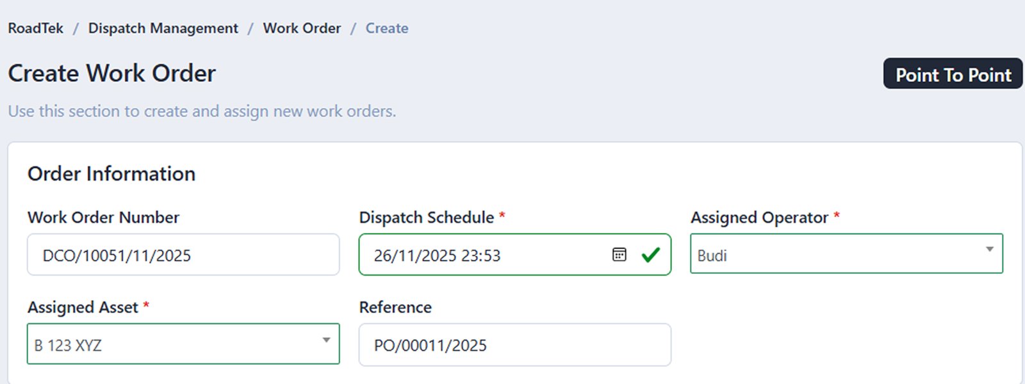
Task: Click the green checkmark beside the schedule field
Action: [x=652, y=255]
